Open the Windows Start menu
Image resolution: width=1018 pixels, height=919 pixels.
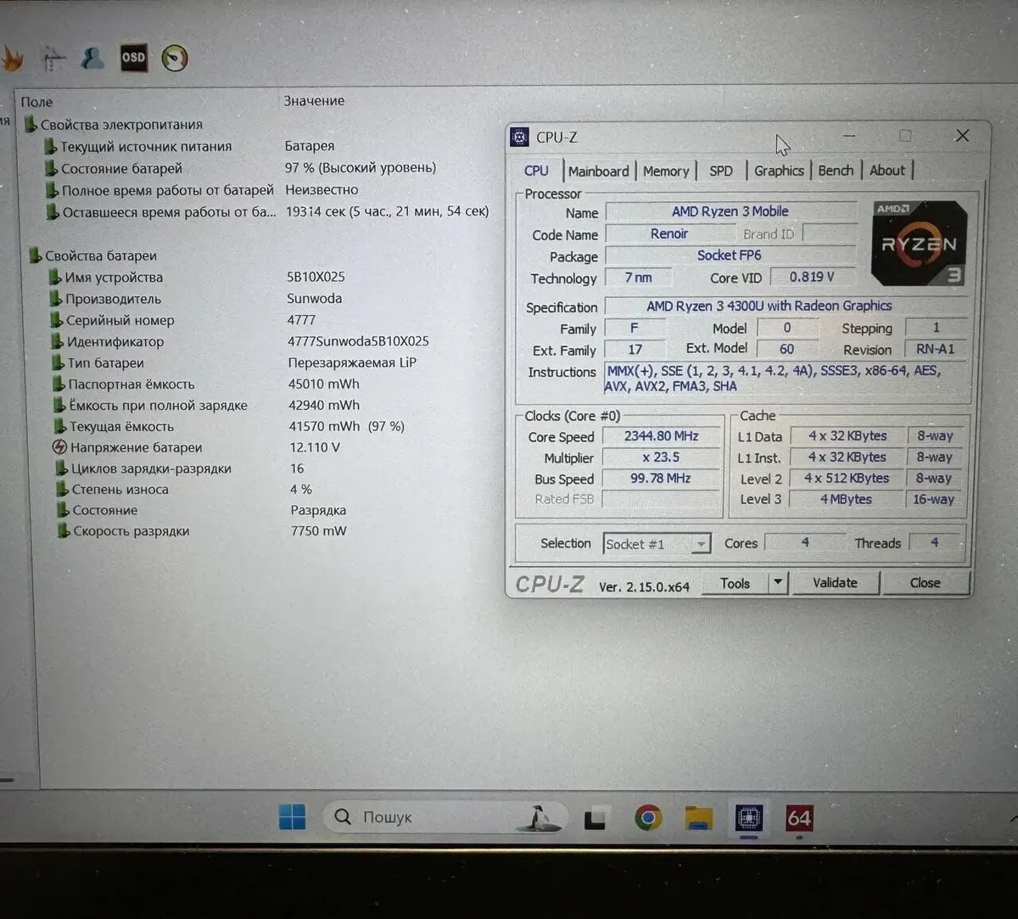point(292,818)
